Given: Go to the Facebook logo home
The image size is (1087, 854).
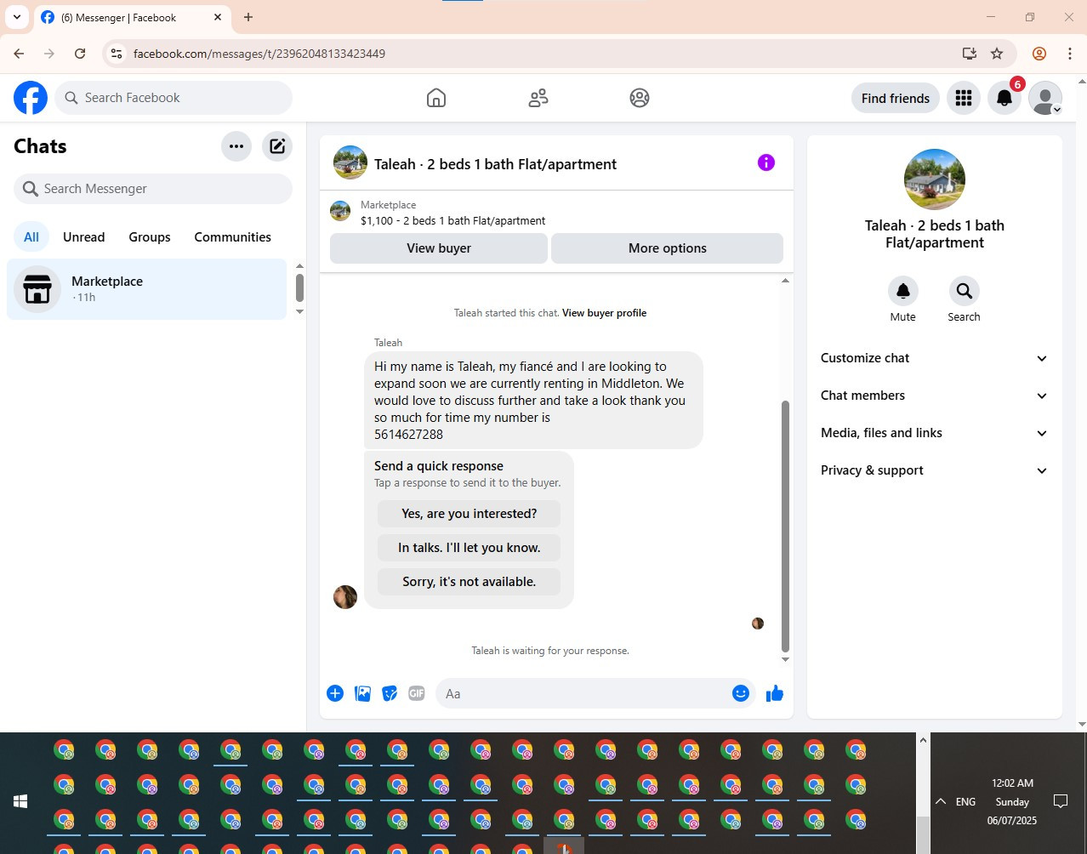Looking at the screenshot, I should pyautogui.click(x=31, y=98).
